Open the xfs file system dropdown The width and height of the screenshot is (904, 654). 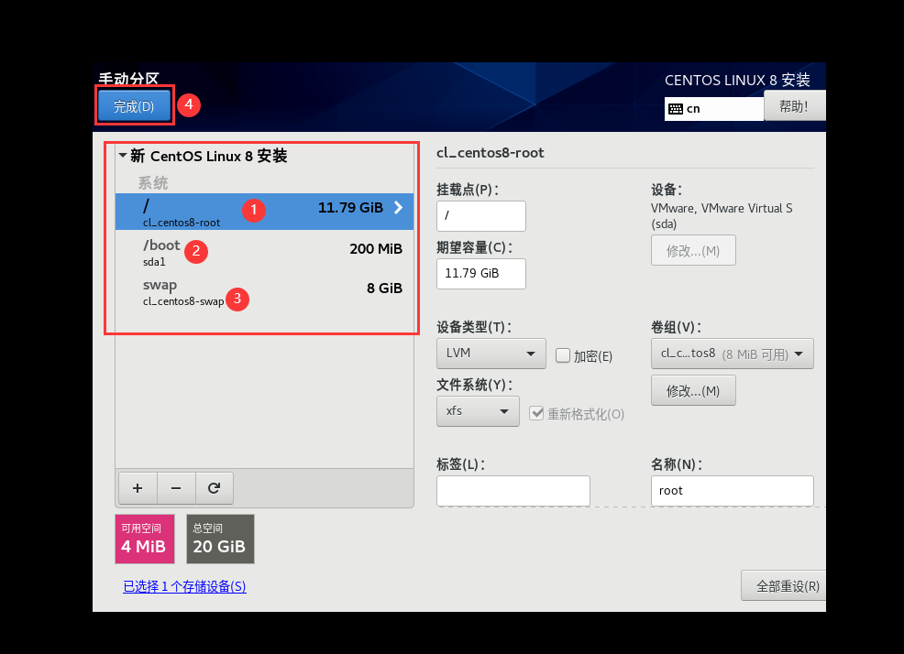coord(478,411)
